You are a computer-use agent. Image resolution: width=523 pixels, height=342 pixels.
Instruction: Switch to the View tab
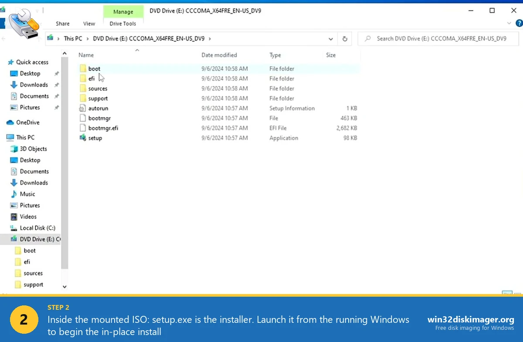[89, 24]
